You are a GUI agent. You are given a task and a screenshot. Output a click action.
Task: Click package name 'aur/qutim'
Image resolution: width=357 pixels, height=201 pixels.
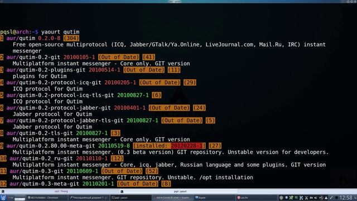[x=21, y=39]
